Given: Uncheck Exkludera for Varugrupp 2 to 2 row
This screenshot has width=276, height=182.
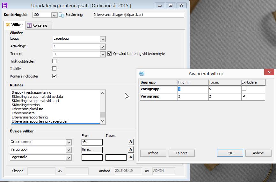Looking at the screenshot, I should 244,96.
